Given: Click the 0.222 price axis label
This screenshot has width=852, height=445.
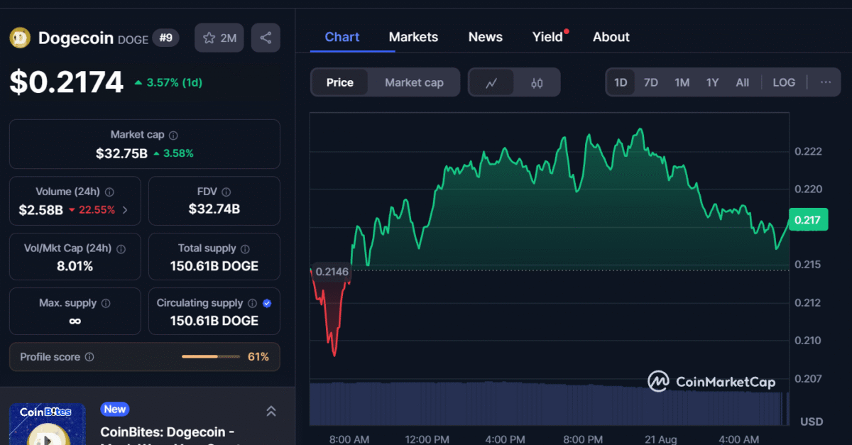Looking at the screenshot, I should click(x=808, y=151).
